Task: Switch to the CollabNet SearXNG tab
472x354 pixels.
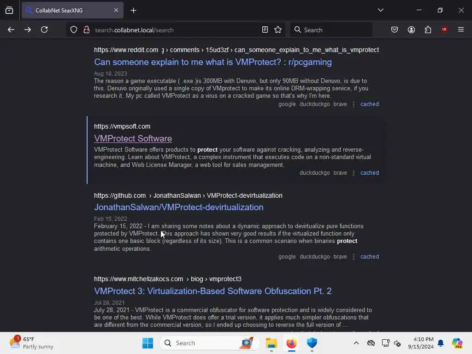Action: coord(72,10)
